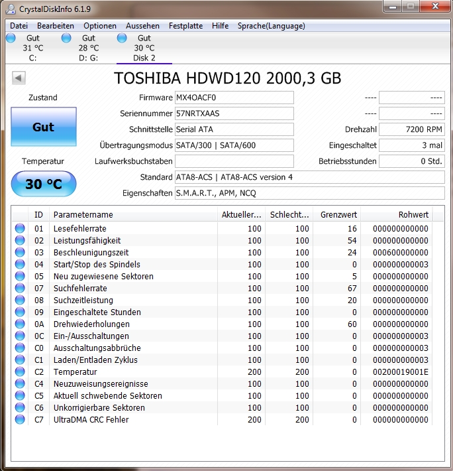Select the Drehwiederholungen threshold value 60

pos(352,324)
